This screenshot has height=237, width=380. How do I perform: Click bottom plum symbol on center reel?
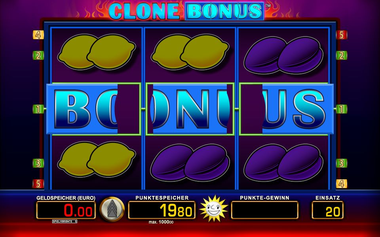[190, 162]
